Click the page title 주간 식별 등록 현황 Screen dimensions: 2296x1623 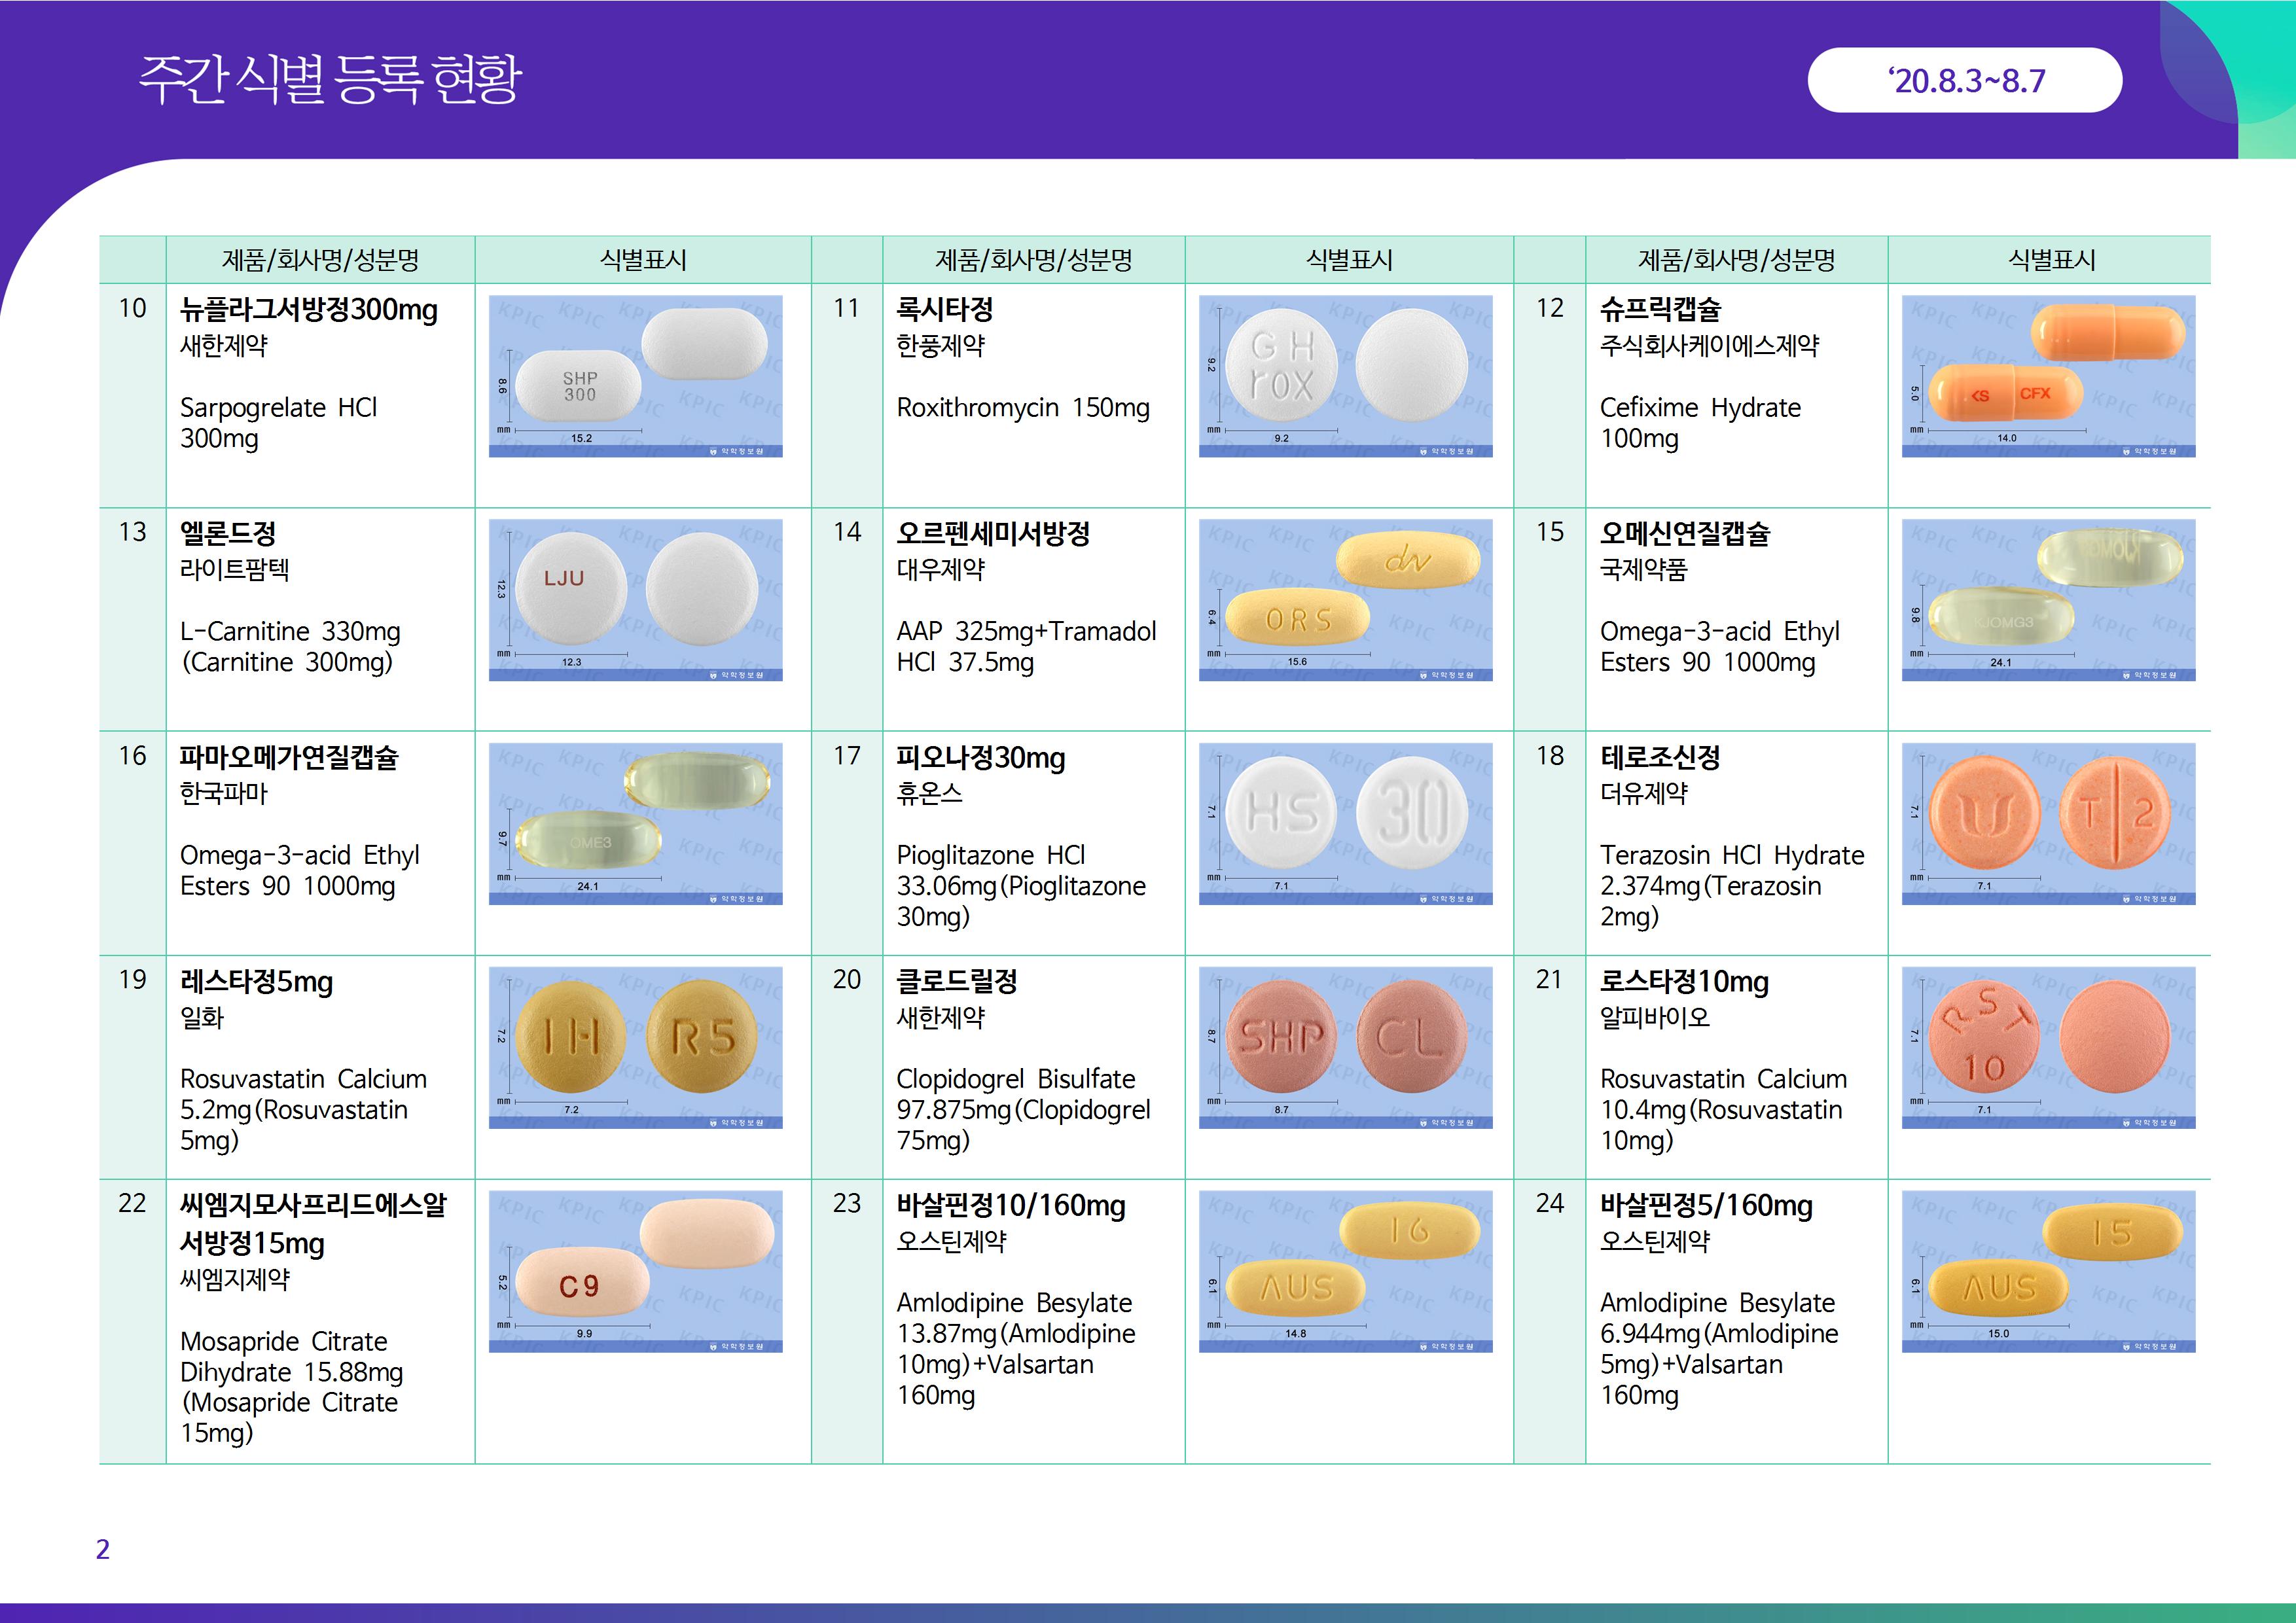pos(330,79)
